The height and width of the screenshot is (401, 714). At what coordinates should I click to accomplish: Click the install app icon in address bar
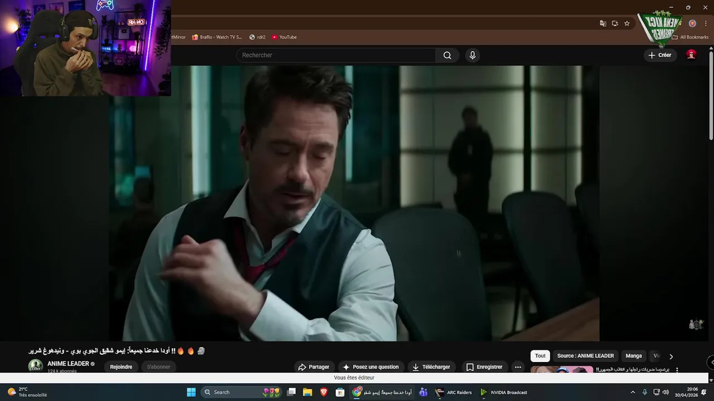coord(615,23)
